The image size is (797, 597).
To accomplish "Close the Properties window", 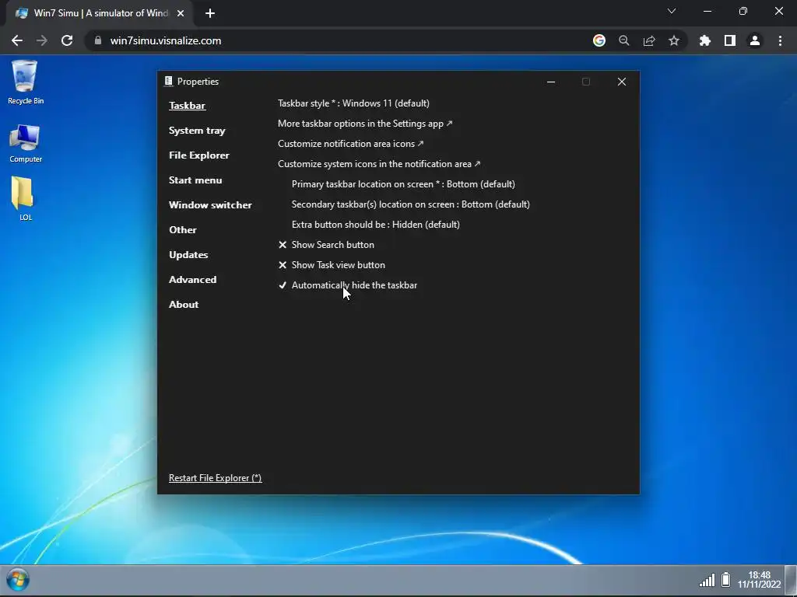I will click(x=622, y=82).
